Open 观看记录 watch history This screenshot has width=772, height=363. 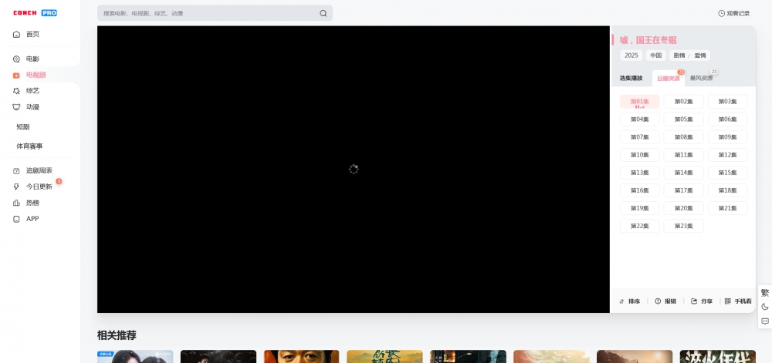pos(733,13)
